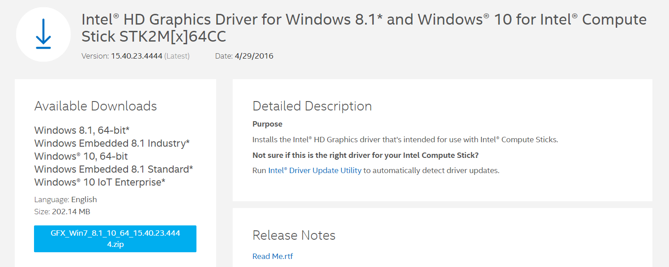
Task: Click the Language: English label
Action: (x=65, y=199)
